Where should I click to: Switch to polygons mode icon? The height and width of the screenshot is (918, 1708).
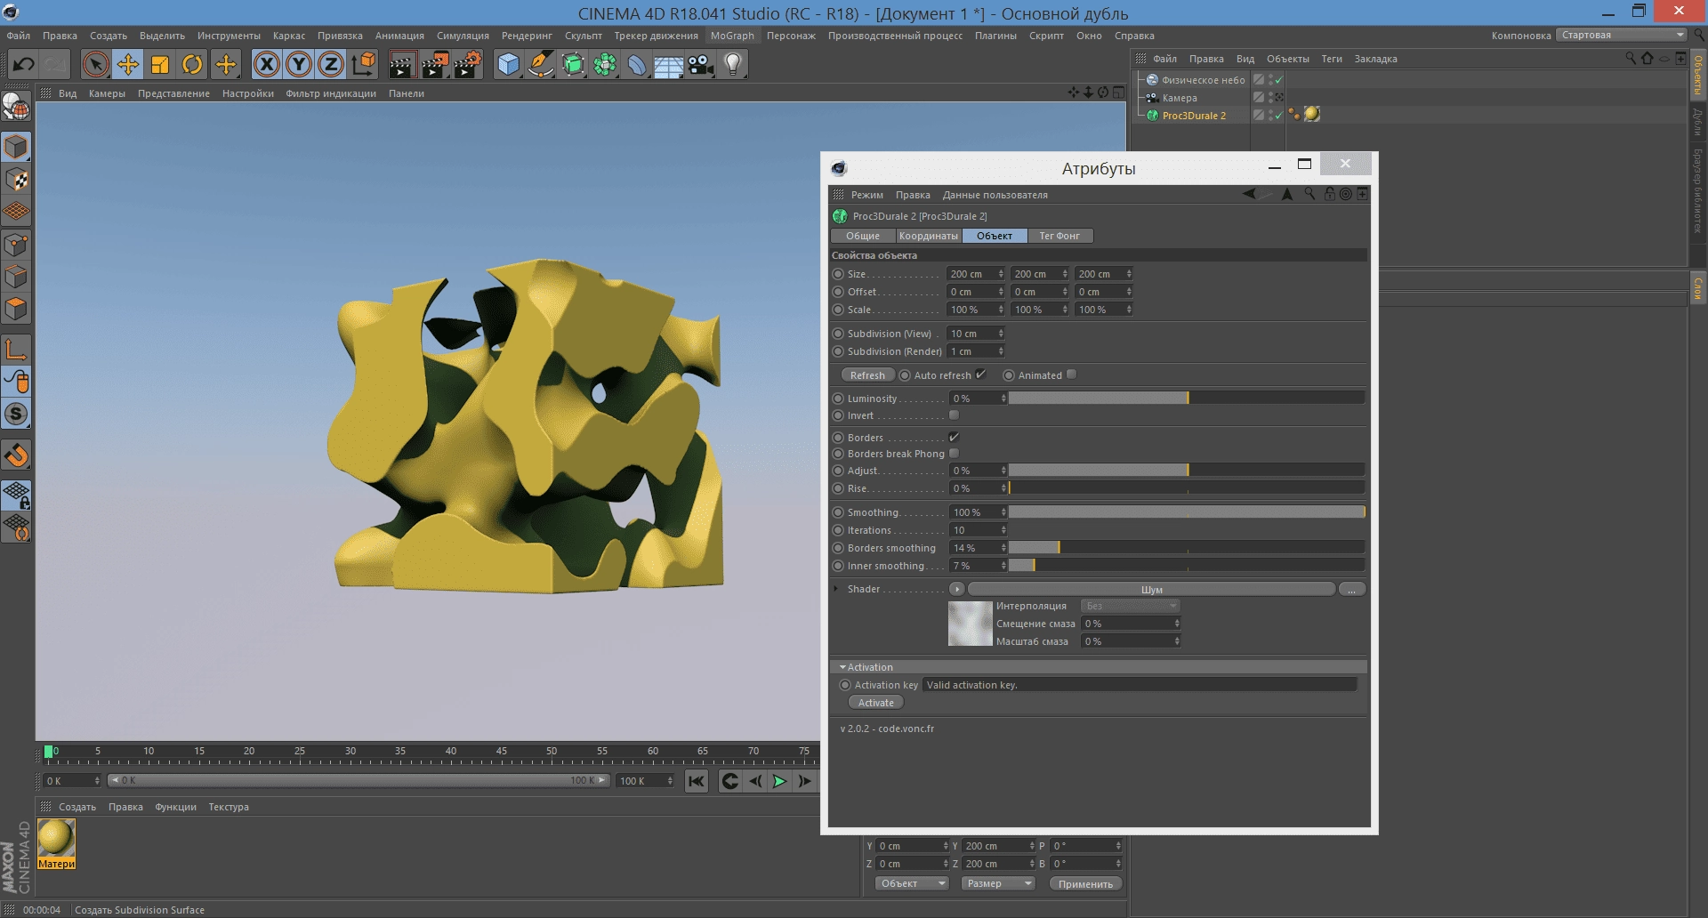click(17, 309)
